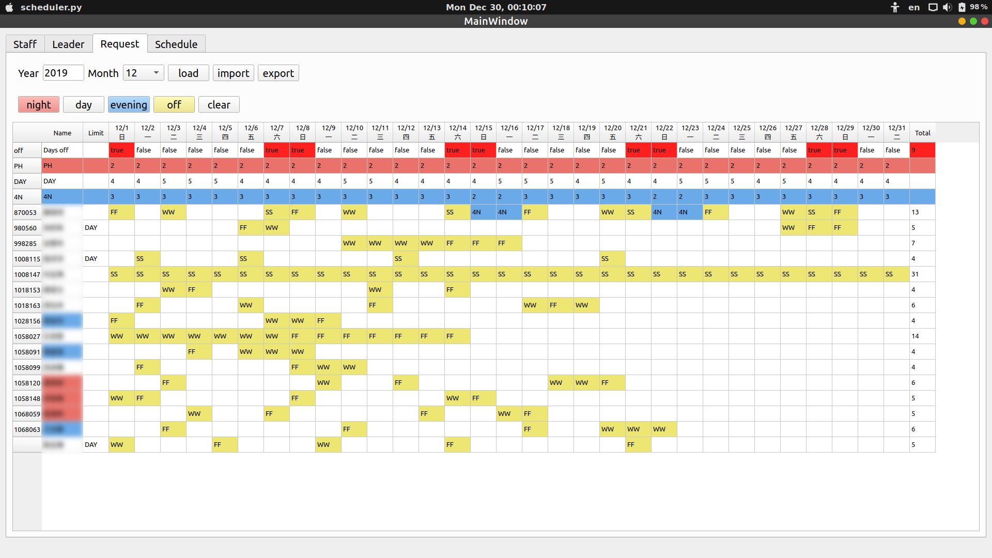Select the Leader tab
The width and height of the screenshot is (992, 558).
click(x=68, y=44)
